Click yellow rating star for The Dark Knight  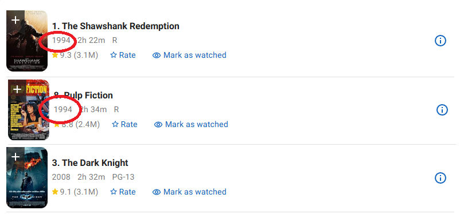[55, 192]
